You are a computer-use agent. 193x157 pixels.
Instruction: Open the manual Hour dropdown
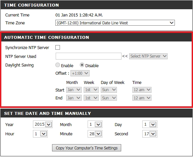coord(40,134)
